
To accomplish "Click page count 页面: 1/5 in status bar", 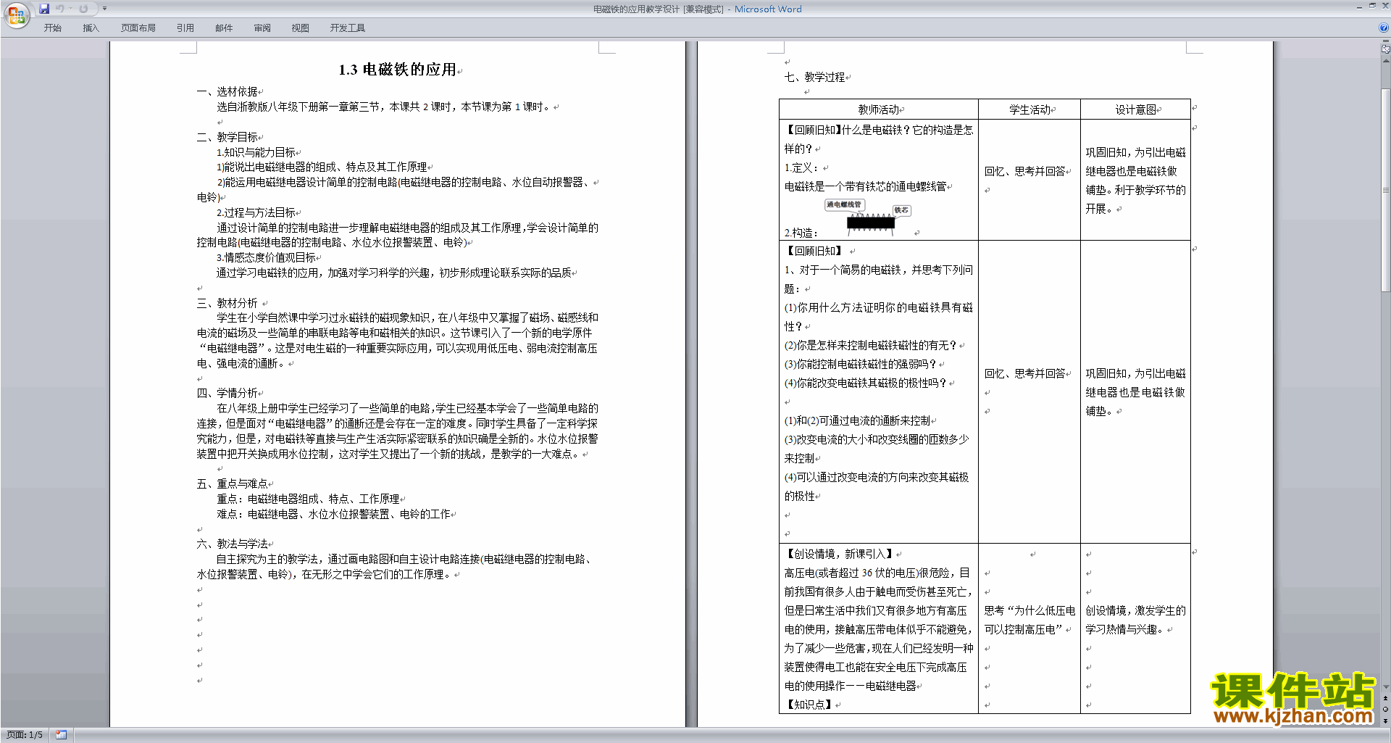I will (25, 735).
